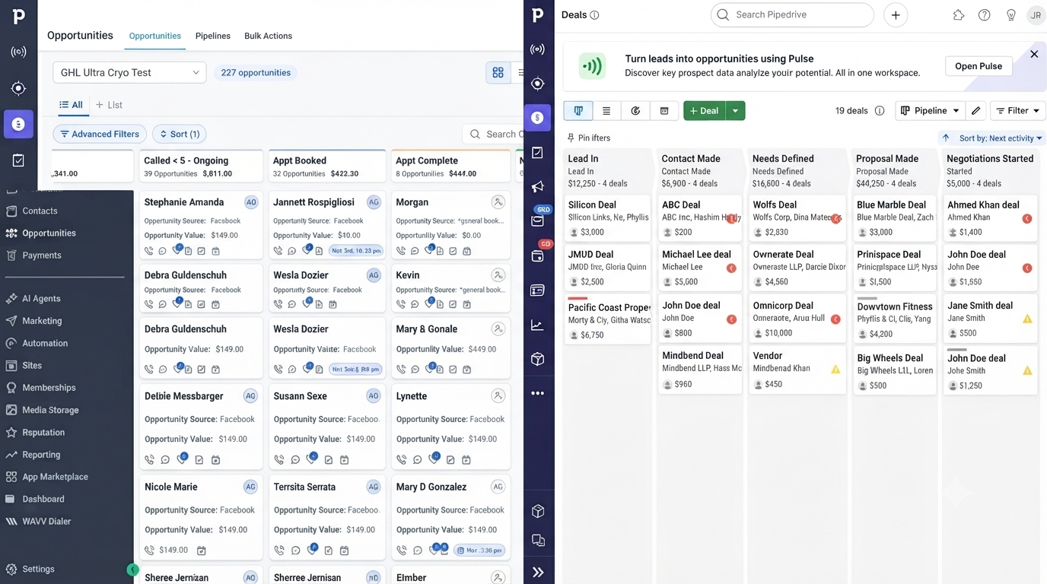Click the green + Deal button
1047x584 pixels.
coord(704,111)
